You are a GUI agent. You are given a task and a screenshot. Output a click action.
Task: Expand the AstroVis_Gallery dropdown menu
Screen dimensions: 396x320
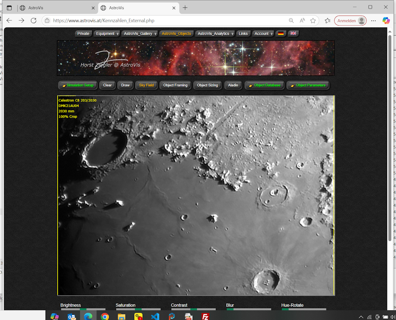pyautogui.click(x=140, y=34)
